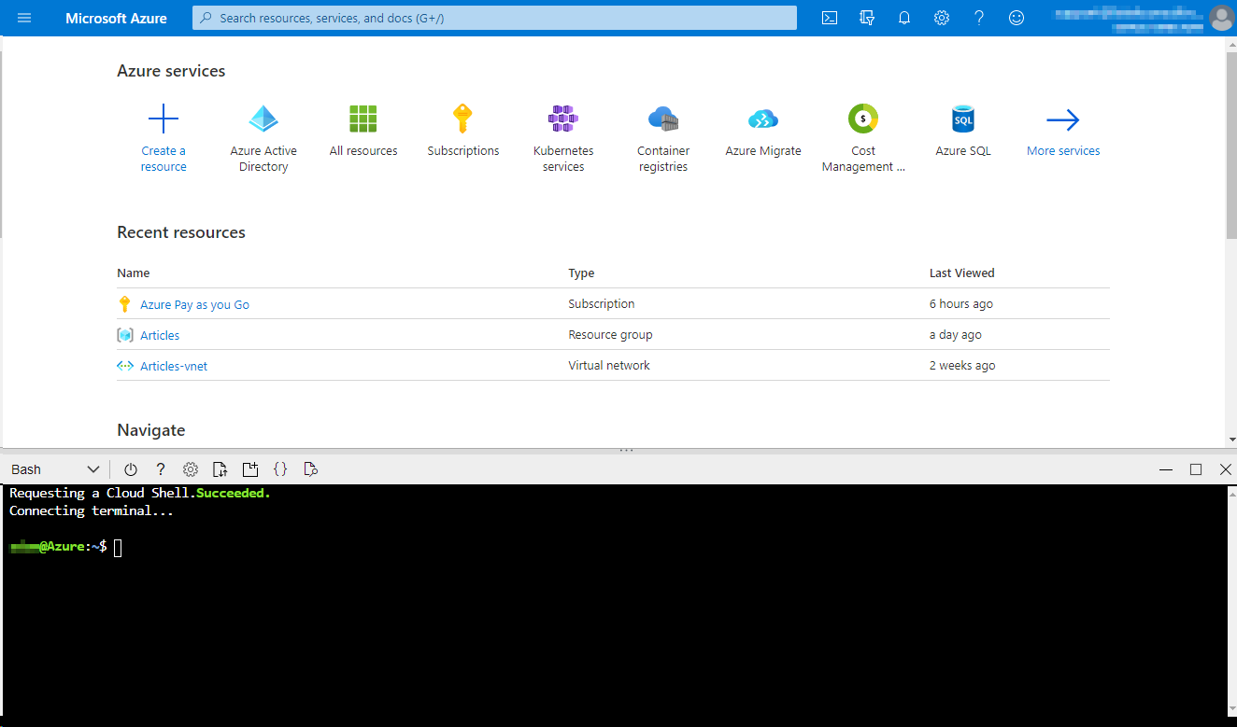Show notifications bell panel
1237x727 pixels.
click(x=904, y=18)
